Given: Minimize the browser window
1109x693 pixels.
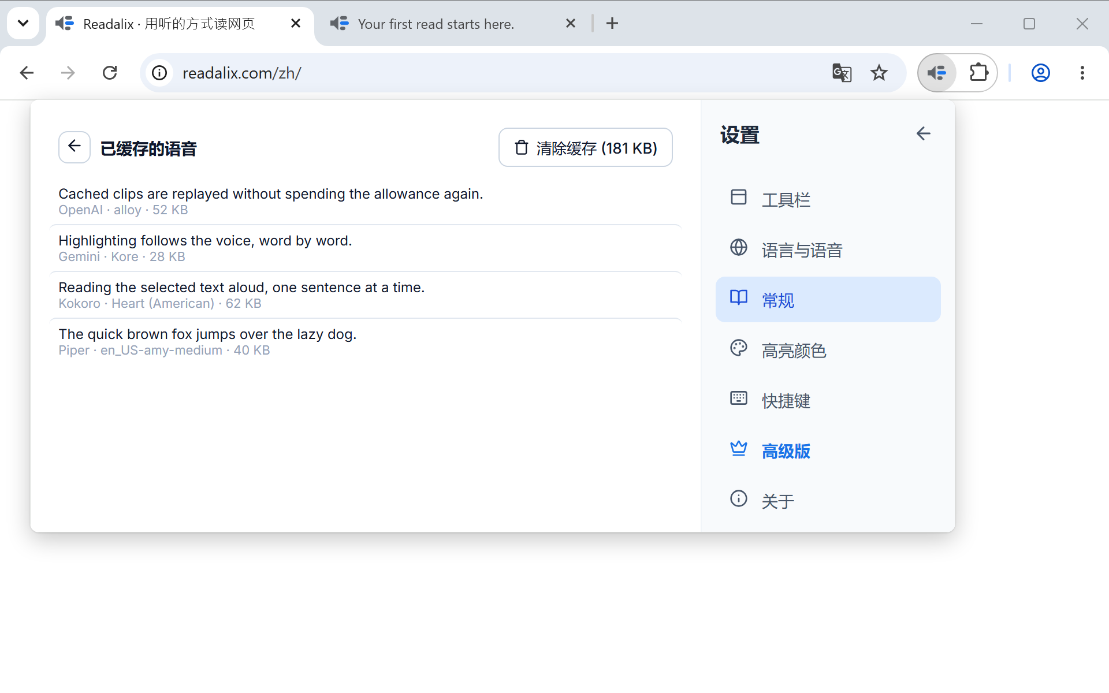Looking at the screenshot, I should [x=977, y=24].
